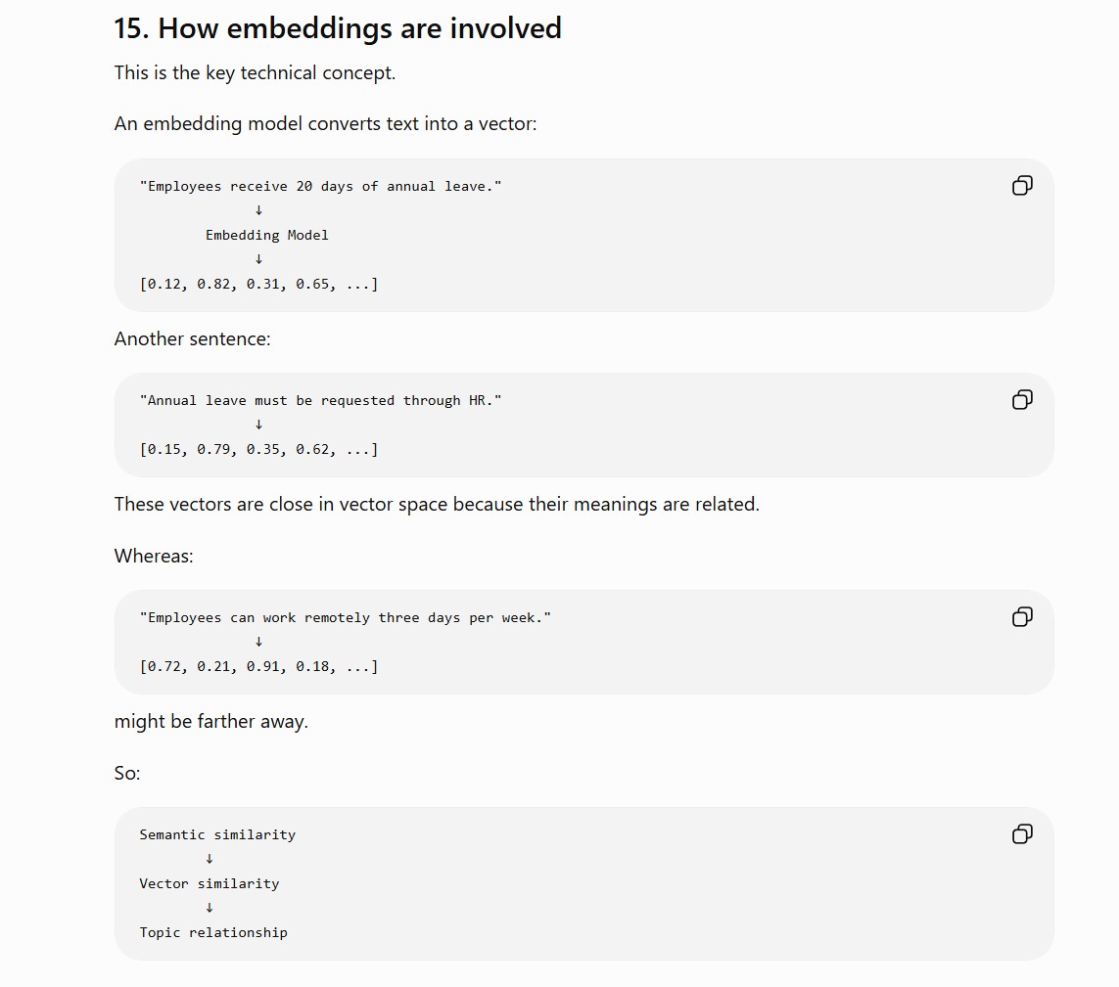Screen dimensions: 1119x987
Task: Click the vector starting with 0.12 in code
Action: point(259,284)
